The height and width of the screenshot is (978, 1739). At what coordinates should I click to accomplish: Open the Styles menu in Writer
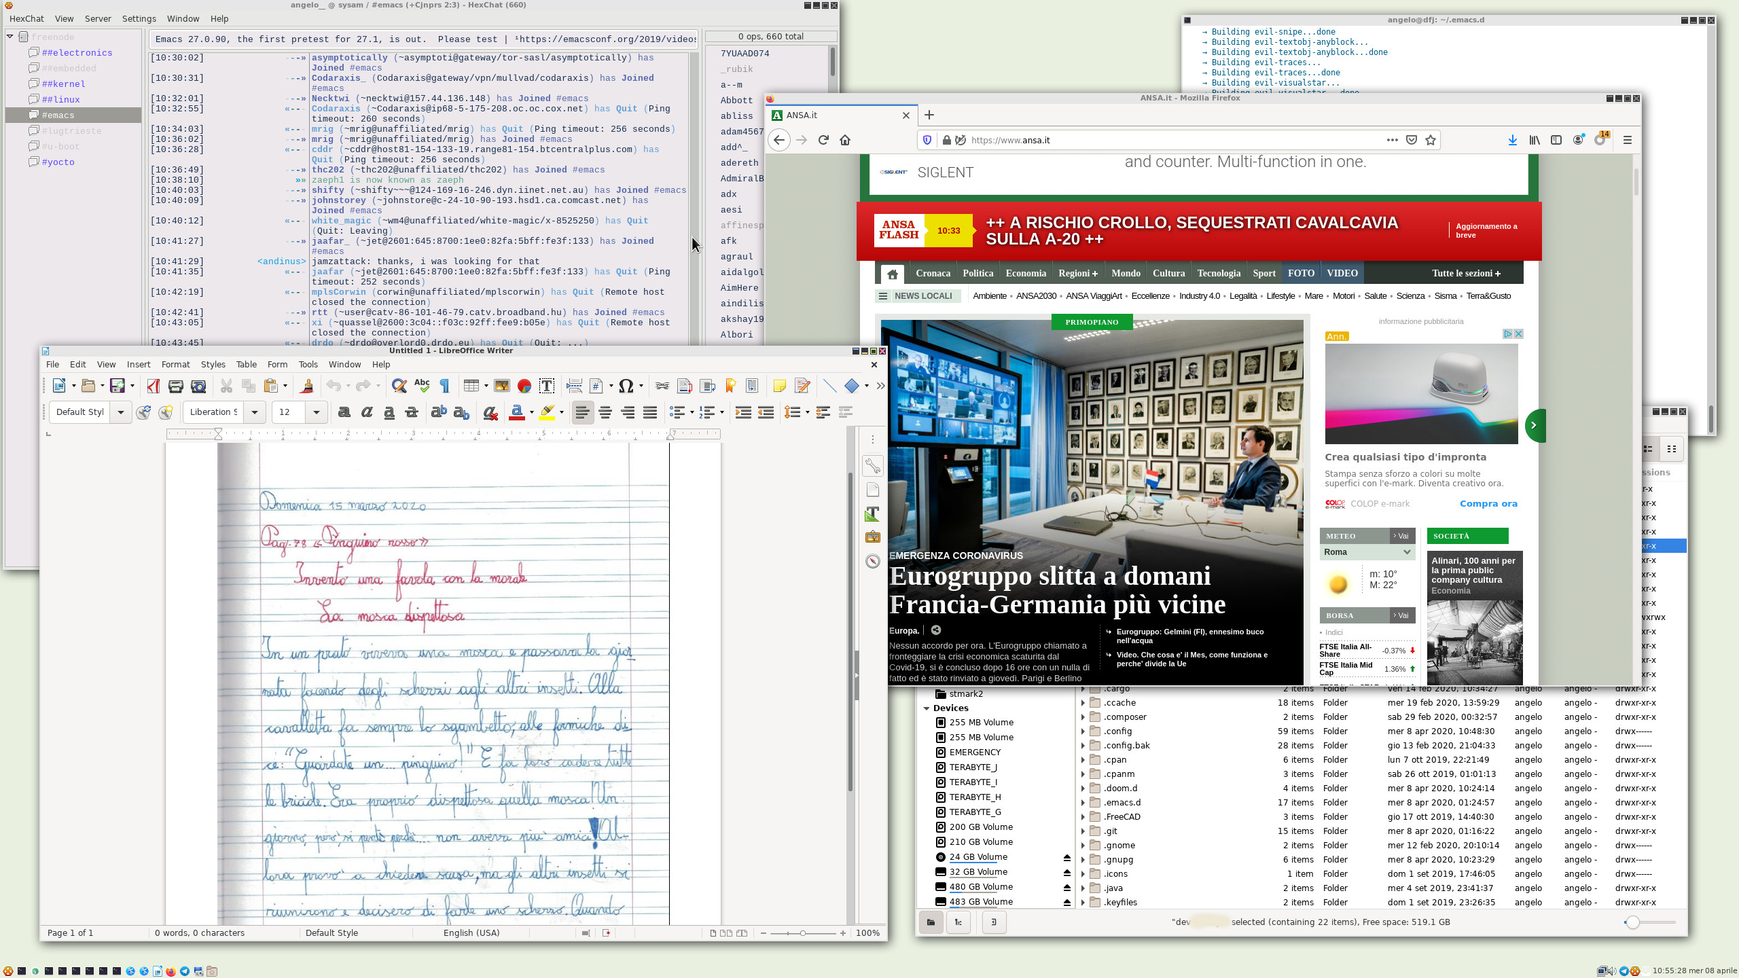tap(213, 364)
